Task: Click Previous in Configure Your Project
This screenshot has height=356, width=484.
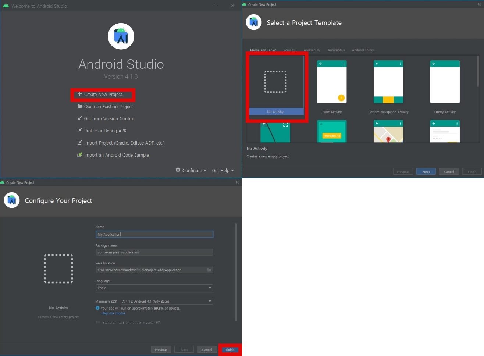Action: [161, 350]
